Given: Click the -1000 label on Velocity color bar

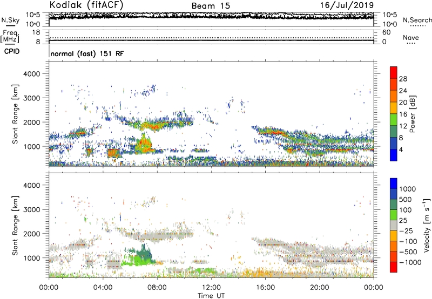Looking at the screenshot, I should pos(410,262).
